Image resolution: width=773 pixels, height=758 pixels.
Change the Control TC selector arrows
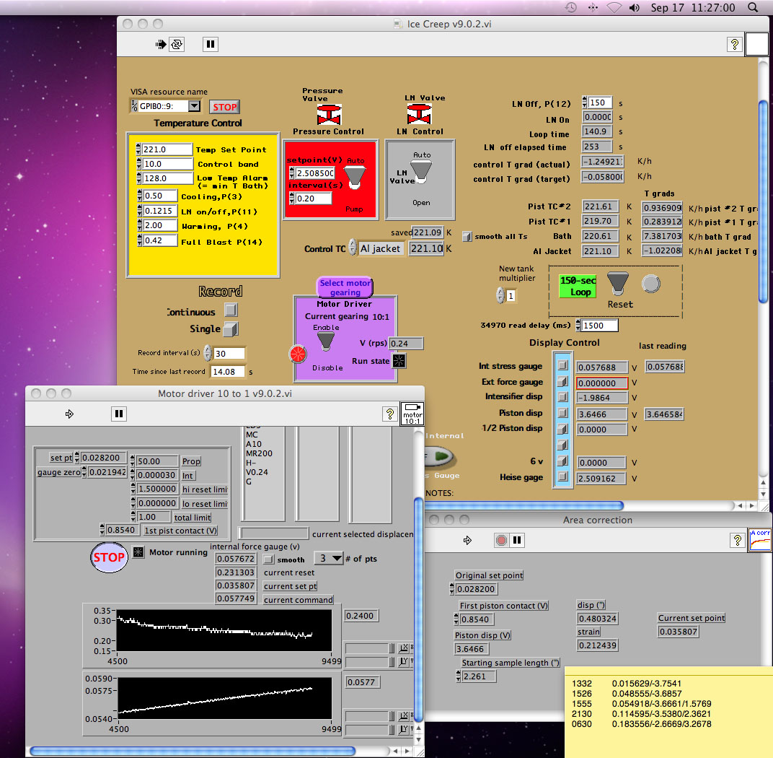point(353,248)
